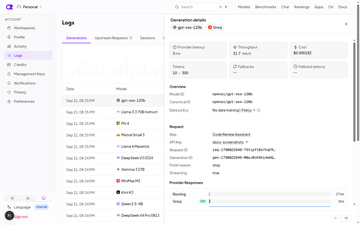This screenshot has height=225, width=360.
Task: Click the round N avatar button
Action: (9, 215)
